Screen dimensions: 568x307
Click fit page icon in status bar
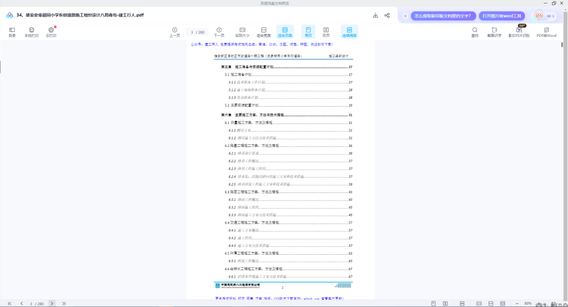pos(503,304)
